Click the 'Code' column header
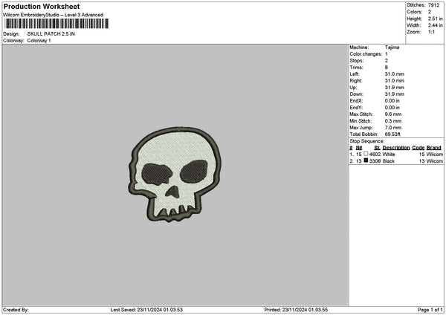This screenshot has width=446, height=315. click(x=418, y=148)
